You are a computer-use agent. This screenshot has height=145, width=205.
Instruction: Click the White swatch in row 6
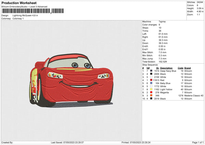(x=151, y=86)
